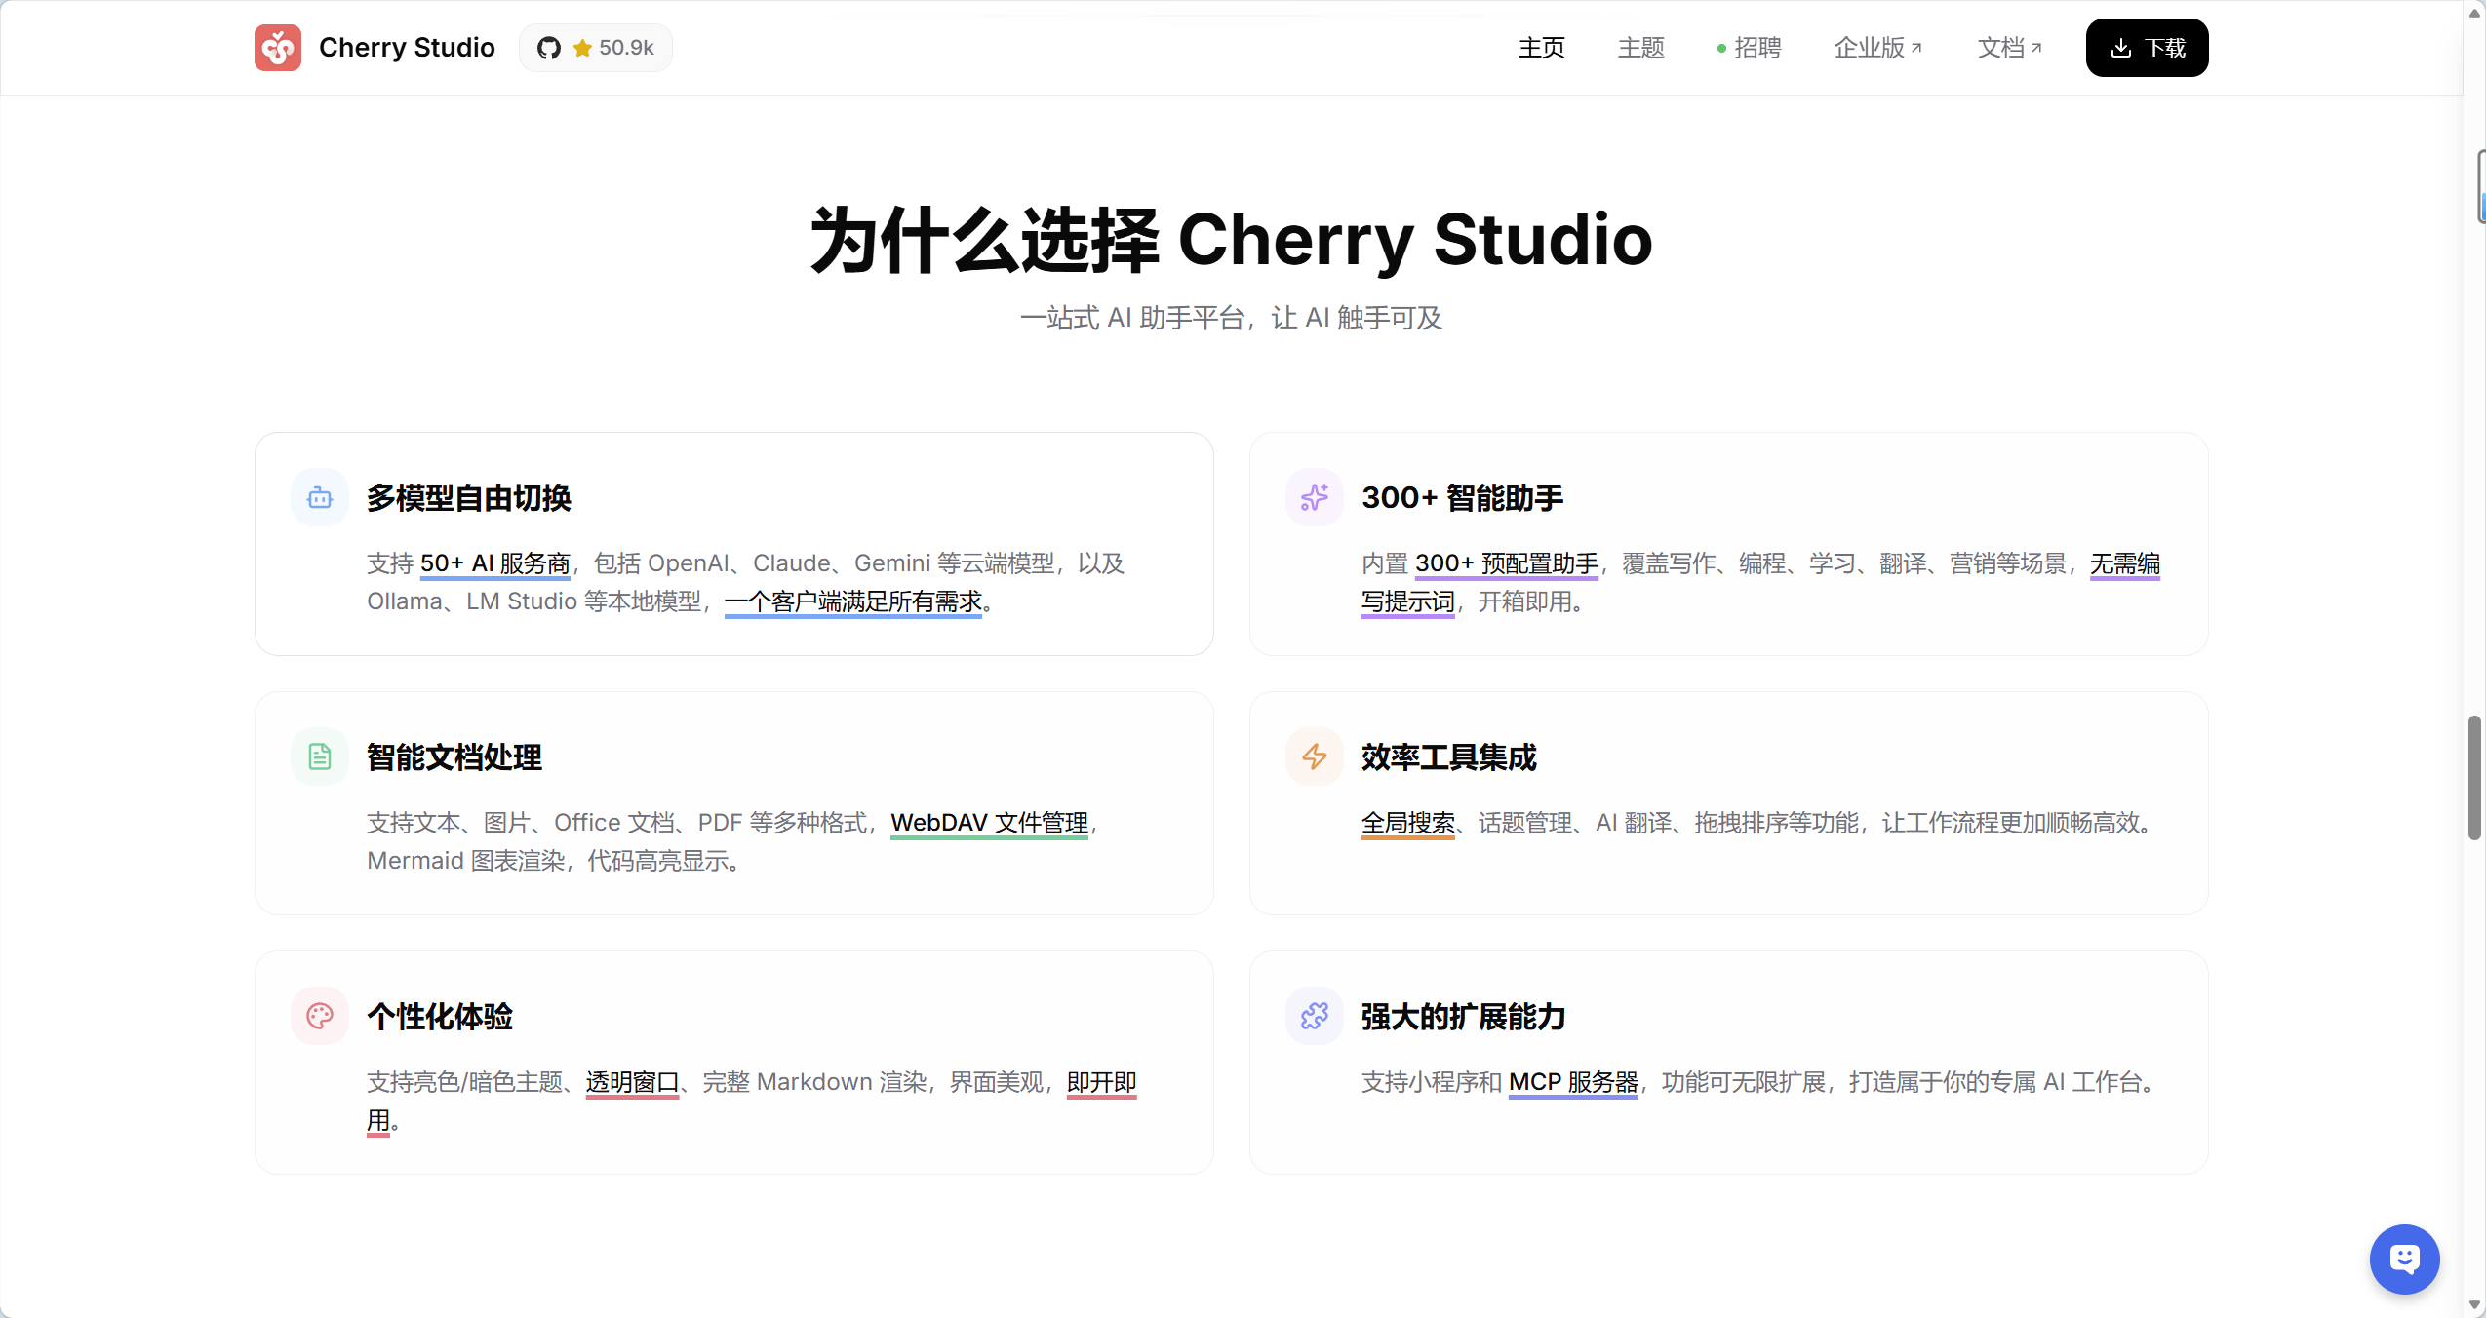Click highlighted text 50+ AI 服务商
Screen dimensions: 2486x1318
click(x=494, y=563)
